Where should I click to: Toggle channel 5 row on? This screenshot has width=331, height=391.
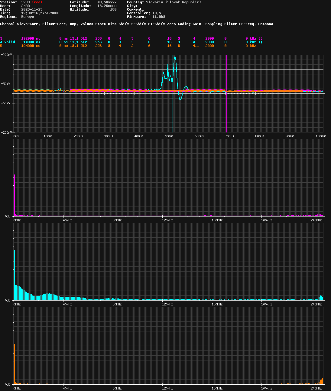(1, 46)
